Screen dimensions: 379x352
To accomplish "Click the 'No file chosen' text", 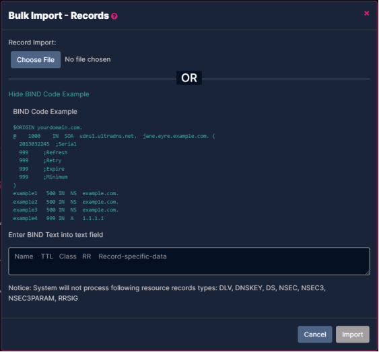I will point(88,59).
